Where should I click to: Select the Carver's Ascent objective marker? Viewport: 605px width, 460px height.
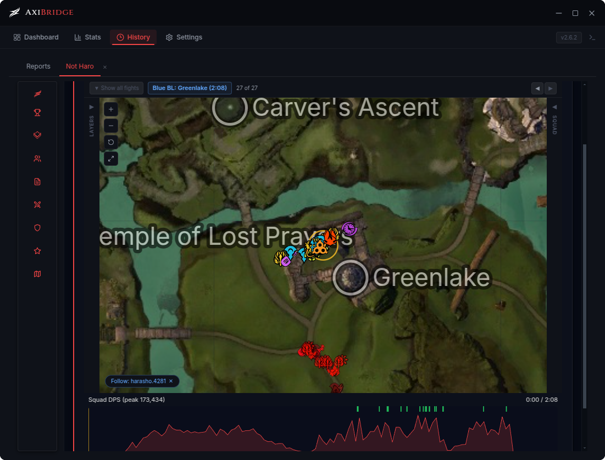coord(230,108)
